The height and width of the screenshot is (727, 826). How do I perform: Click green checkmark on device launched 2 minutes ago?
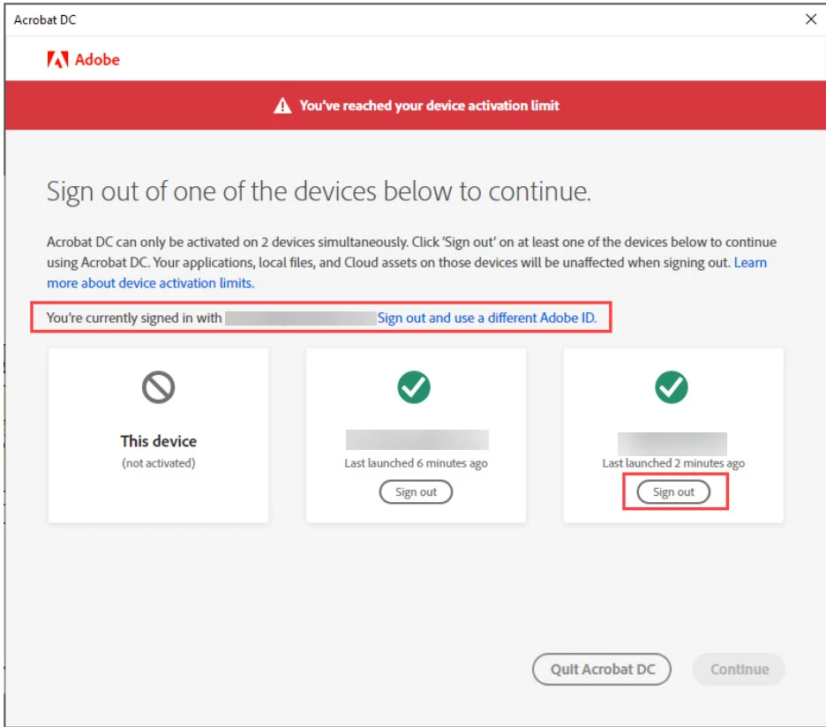click(x=671, y=387)
